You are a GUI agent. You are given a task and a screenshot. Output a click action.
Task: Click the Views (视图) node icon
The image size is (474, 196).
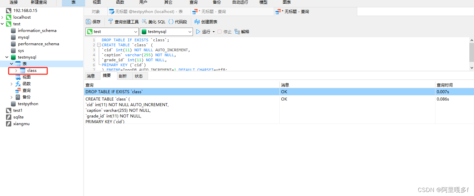18,77
